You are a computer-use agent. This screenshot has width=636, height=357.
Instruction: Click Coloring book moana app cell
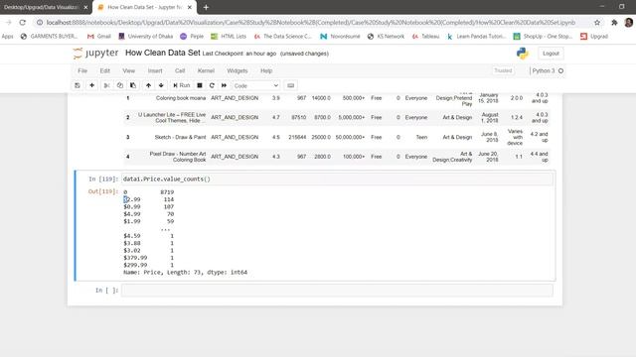tap(181, 98)
